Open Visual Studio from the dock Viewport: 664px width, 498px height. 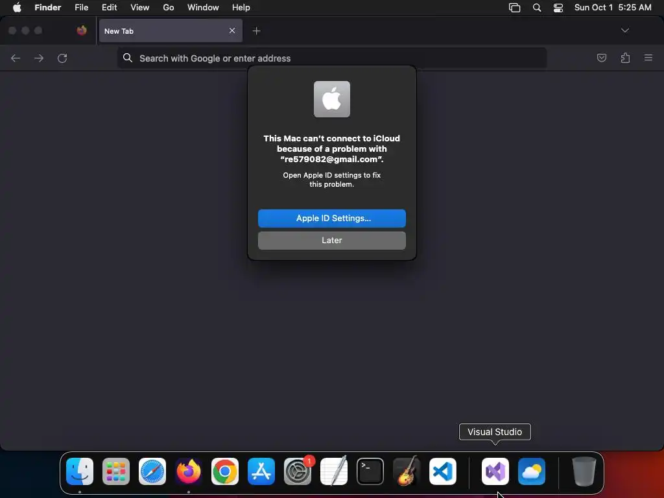click(x=495, y=471)
